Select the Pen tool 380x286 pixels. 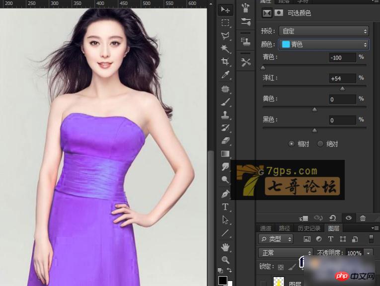[225, 194]
